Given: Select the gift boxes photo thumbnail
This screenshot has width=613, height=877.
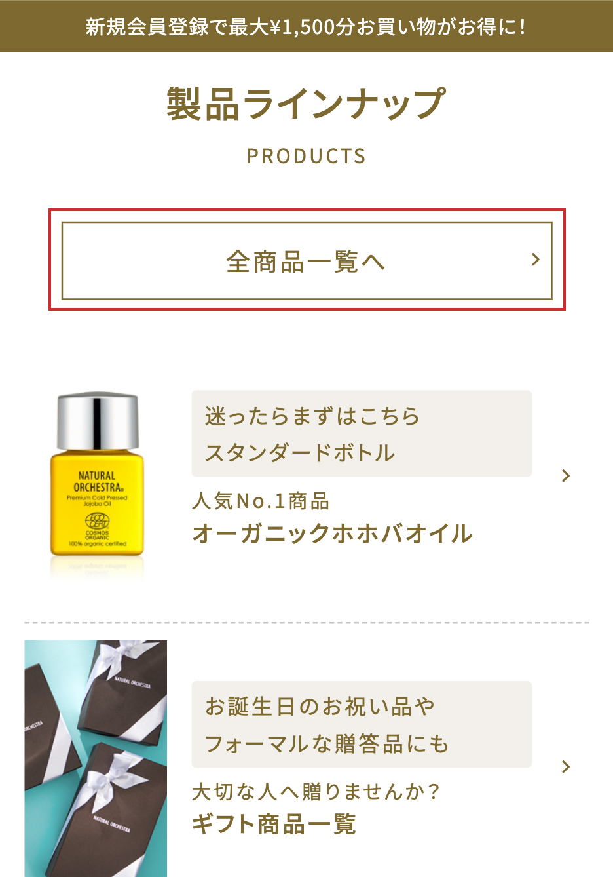Looking at the screenshot, I should [96, 758].
